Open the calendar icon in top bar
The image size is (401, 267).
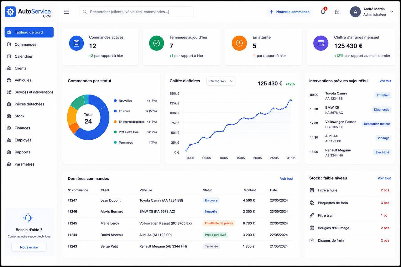[x=337, y=12]
